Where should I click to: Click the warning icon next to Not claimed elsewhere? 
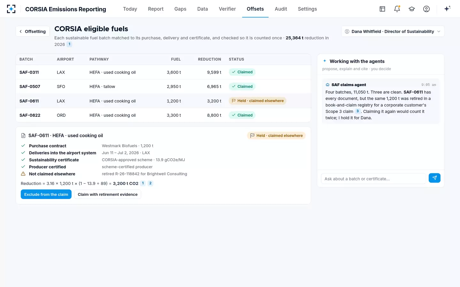(23, 174)
